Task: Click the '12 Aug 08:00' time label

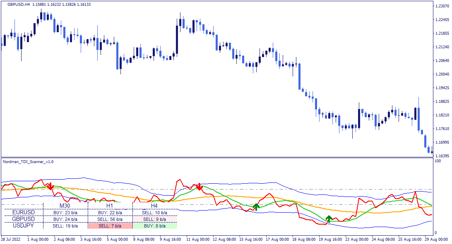Action: [224, 239]
